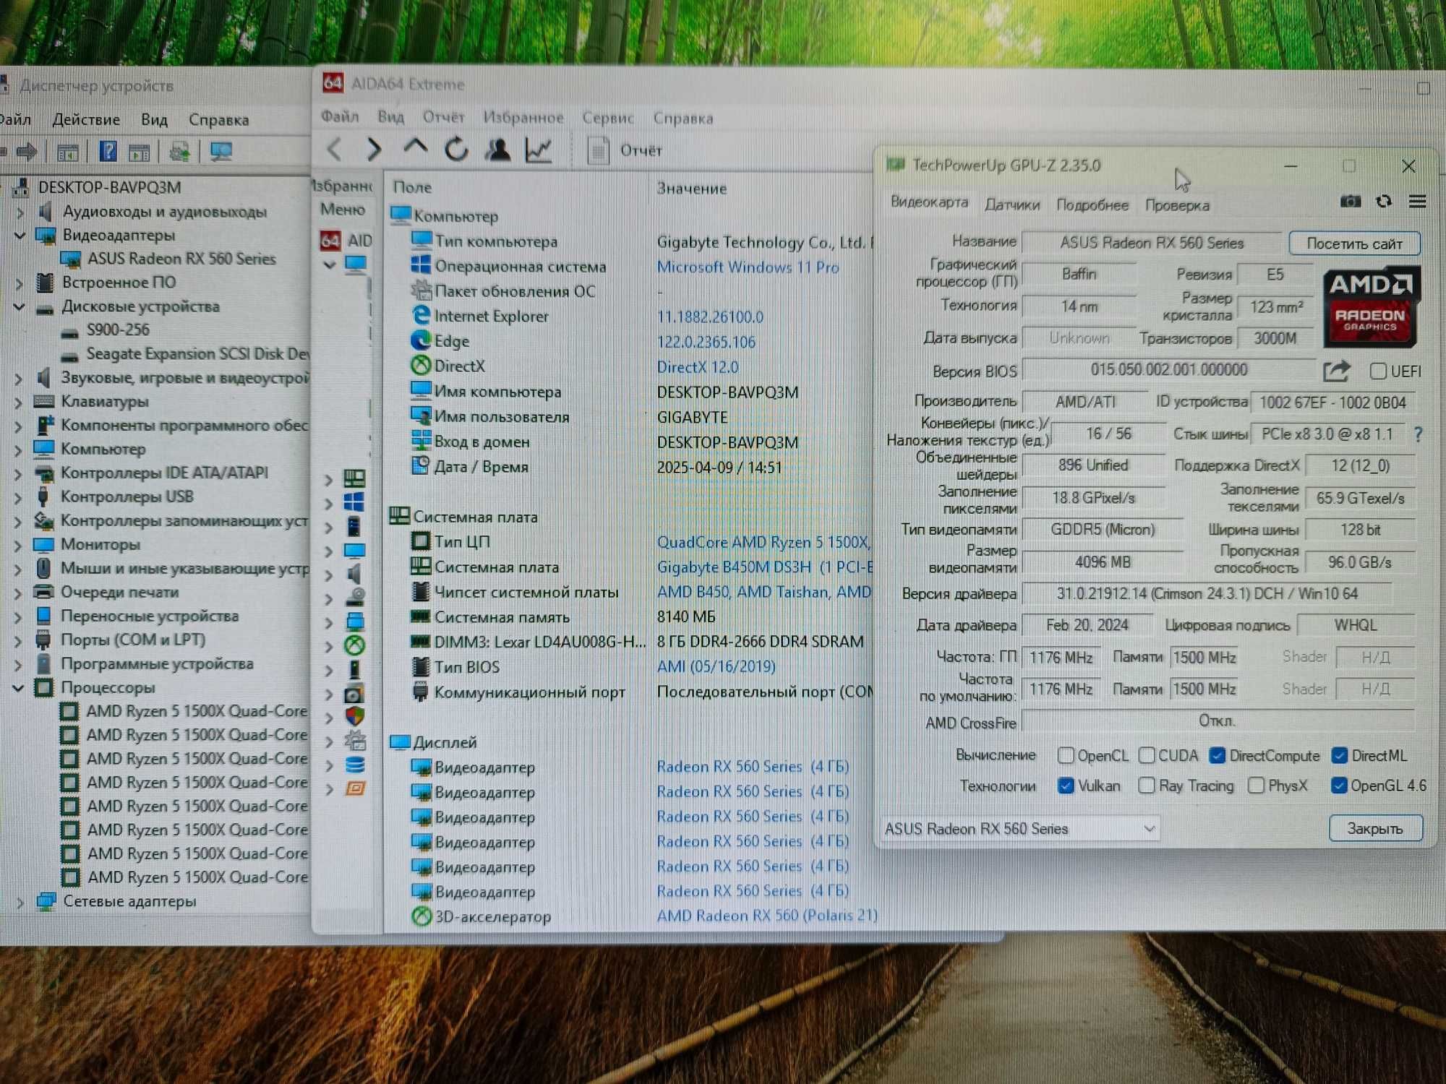Select the Seagate Expansion SCSI Disk device
1446x1084 pixels.
tap(197, 354)
